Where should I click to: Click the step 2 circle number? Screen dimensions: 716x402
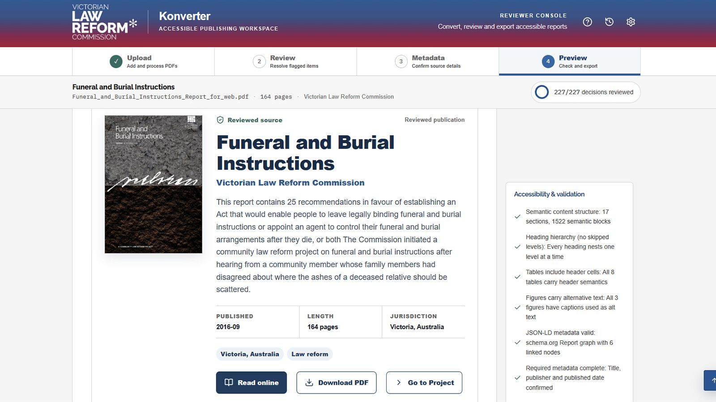click(259, 62)
